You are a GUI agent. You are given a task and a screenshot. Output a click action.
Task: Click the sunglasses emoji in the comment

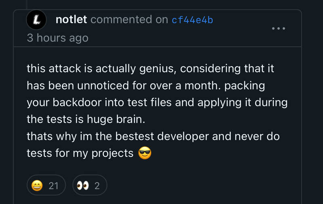point(145,153)
